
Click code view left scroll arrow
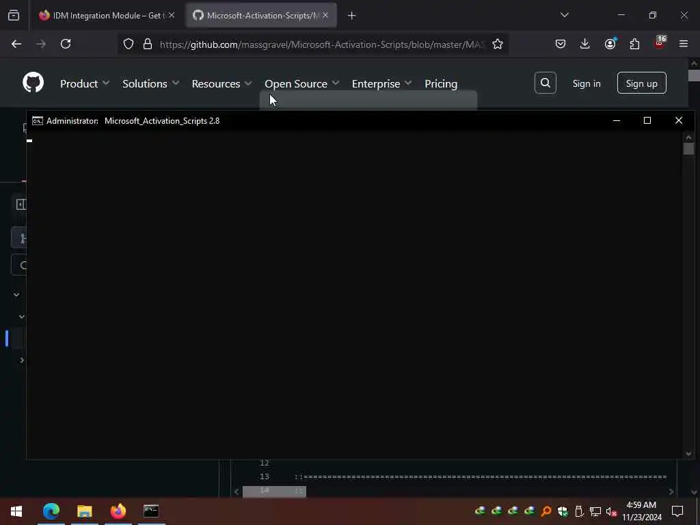click(x=237, y=492)
